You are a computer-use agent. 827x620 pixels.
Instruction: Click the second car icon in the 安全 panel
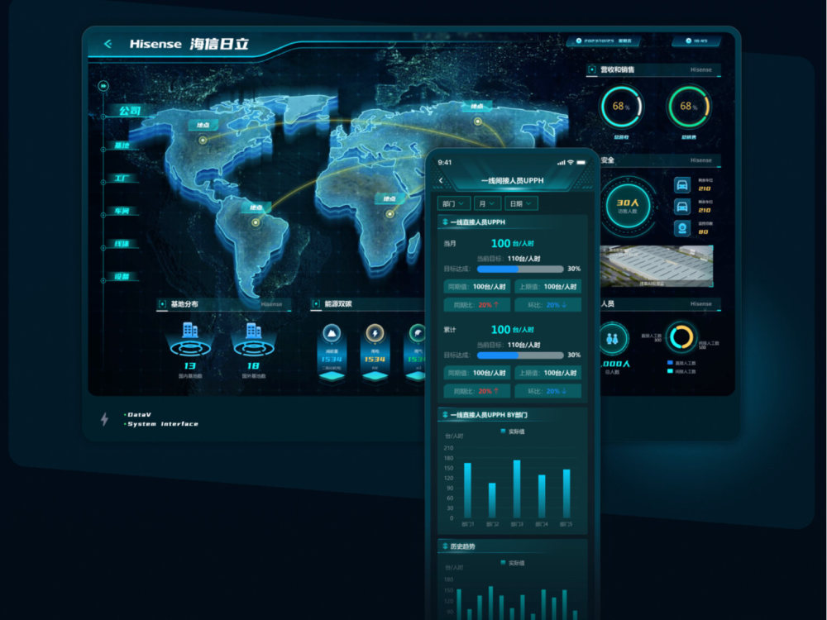point(682,207)
